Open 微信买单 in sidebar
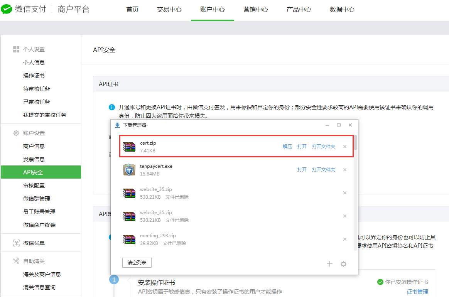This screenshot has height=297, width=449. (34, 243)
